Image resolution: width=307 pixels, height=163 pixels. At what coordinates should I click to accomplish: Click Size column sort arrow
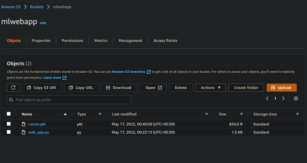241,114
